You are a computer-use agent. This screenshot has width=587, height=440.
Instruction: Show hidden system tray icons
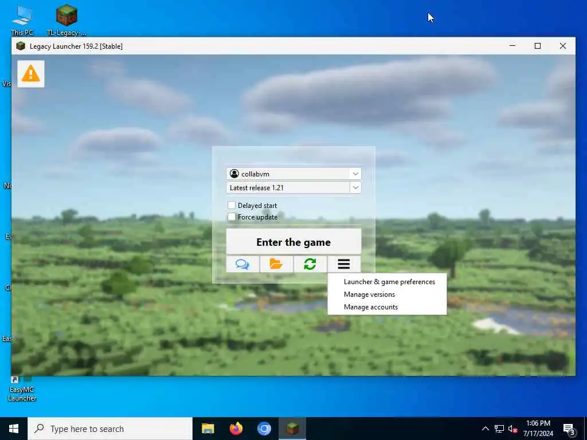click(485, 429)
